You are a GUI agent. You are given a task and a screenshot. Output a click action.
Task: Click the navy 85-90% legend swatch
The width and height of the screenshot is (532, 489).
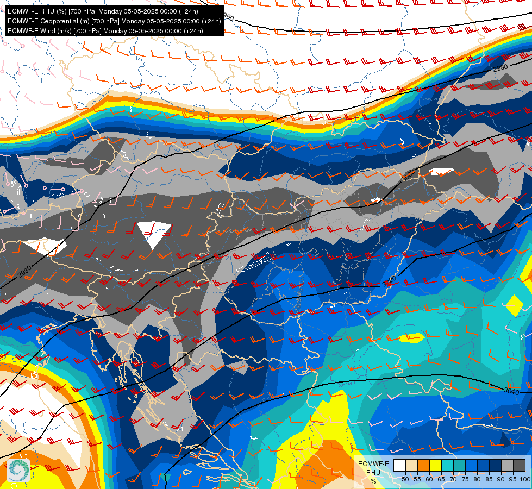point(496,465)
